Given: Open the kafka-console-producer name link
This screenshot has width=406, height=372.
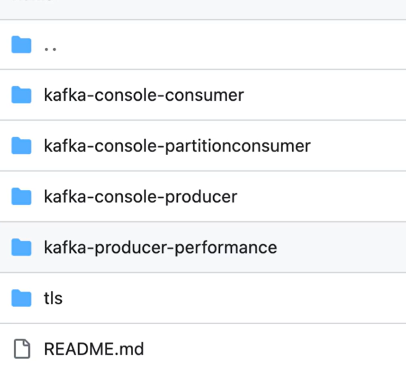Looking at the screenshot, I should [x=140, y=197].
